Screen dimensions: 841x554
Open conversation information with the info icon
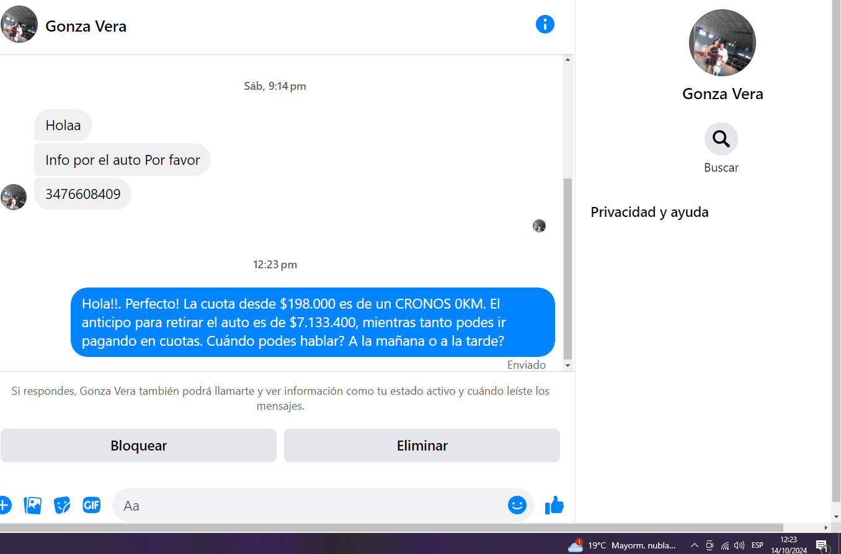tap(545, 25)
